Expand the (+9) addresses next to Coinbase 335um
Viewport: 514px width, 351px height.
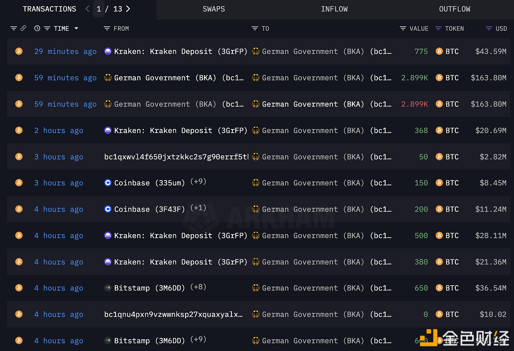click(198, 181)
